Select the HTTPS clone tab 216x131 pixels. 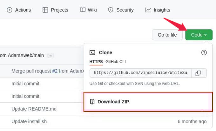tap(96, 62)
